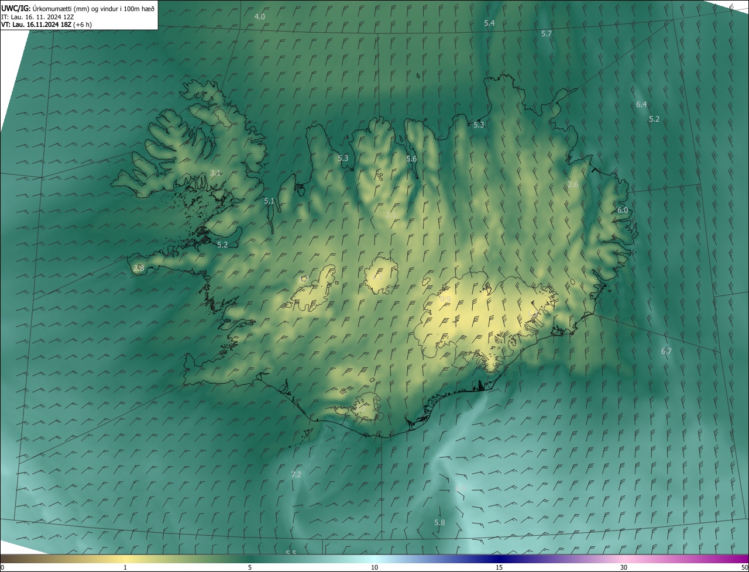
Task: Click the 6.7 value label on the map
Action: pos(666,351)
